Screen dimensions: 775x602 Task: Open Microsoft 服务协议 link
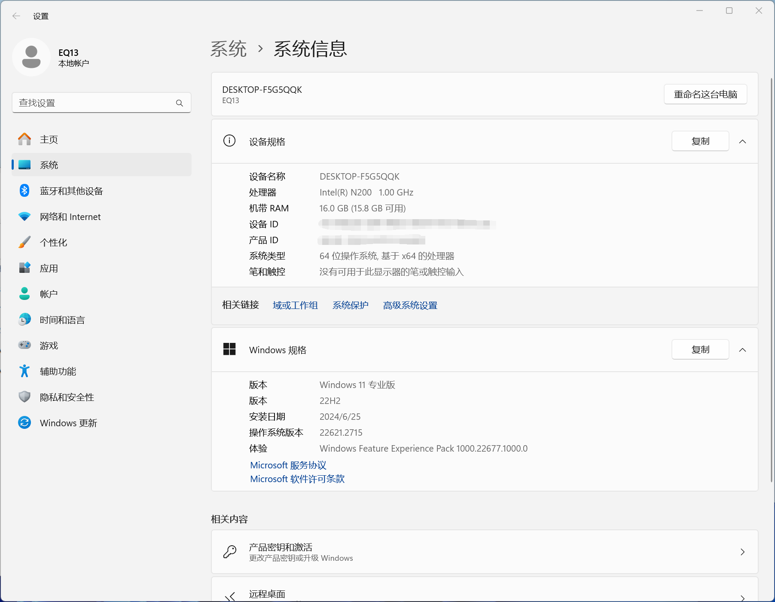coord(288,465)
